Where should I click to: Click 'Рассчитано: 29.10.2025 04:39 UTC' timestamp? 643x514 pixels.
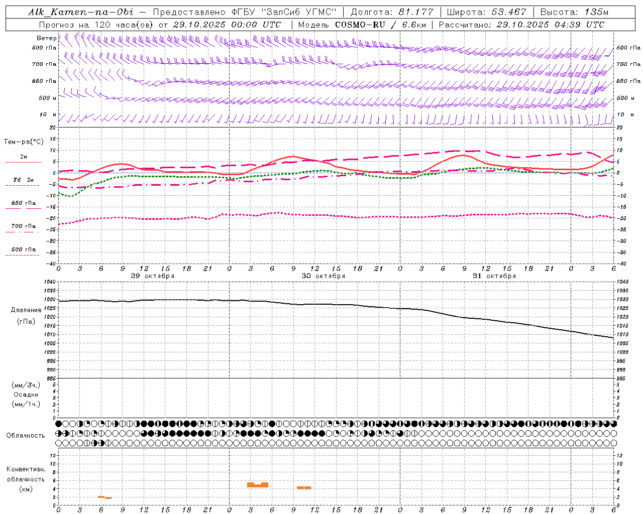point(521,25)
